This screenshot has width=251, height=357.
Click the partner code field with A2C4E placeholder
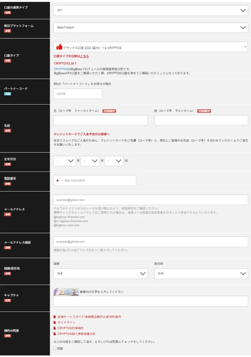tap(78, 94)
